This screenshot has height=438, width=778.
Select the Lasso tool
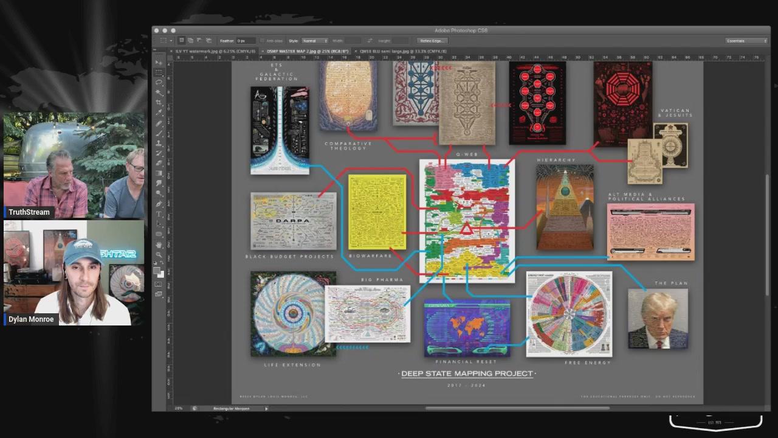pos(159,83)
